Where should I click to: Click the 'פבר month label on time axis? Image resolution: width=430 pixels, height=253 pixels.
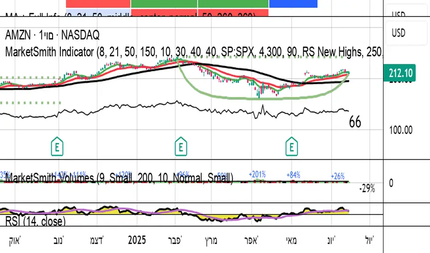[x=175, y=241]
